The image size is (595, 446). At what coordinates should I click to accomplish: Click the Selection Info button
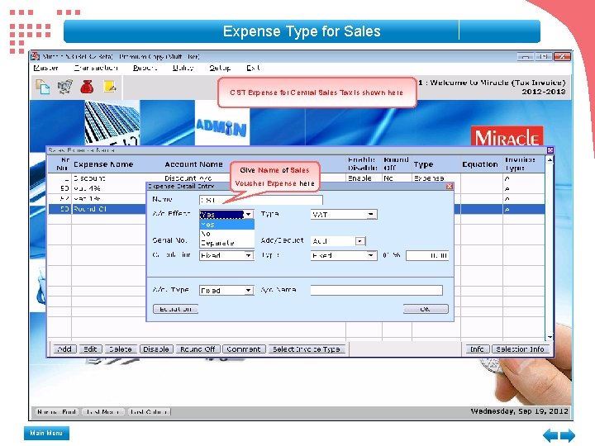point(520,349)
